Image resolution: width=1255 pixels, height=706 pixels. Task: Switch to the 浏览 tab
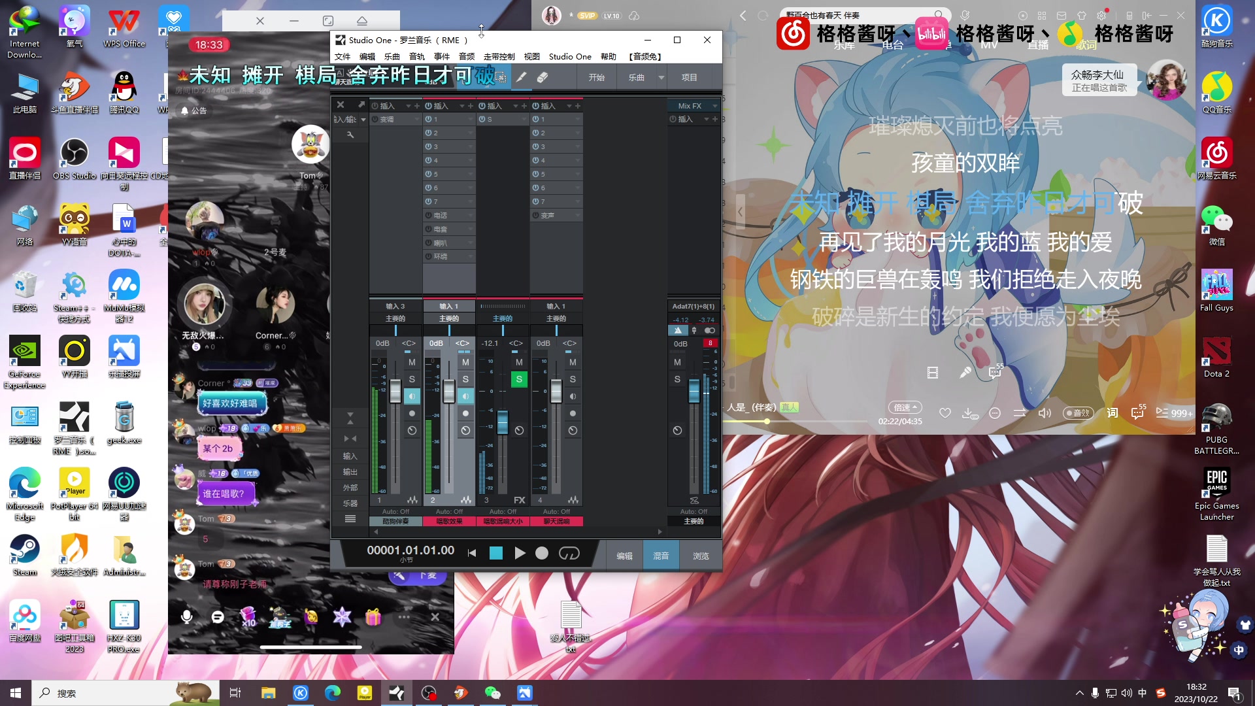click(701, 556)
